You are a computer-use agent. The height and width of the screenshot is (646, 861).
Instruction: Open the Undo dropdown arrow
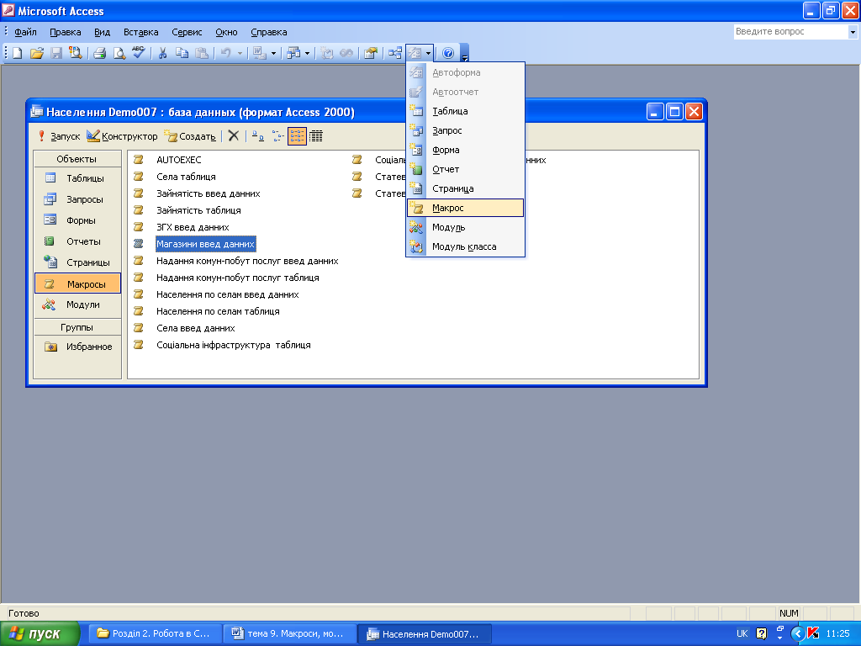click(x=240, y=53)
